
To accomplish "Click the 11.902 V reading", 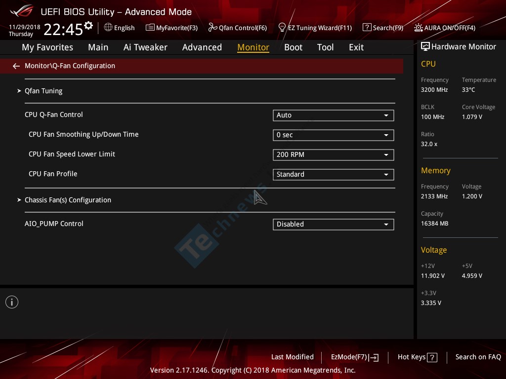I will [433, 276].
